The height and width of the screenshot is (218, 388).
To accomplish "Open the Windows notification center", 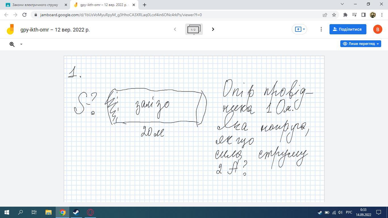I will tap(379, 212).
